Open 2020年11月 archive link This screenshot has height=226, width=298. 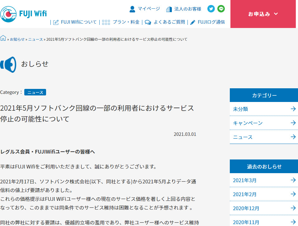coord(246,222)
